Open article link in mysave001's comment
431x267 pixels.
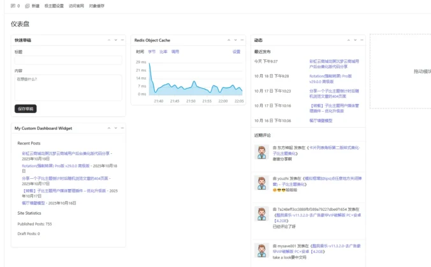click(x=317, y=249)
